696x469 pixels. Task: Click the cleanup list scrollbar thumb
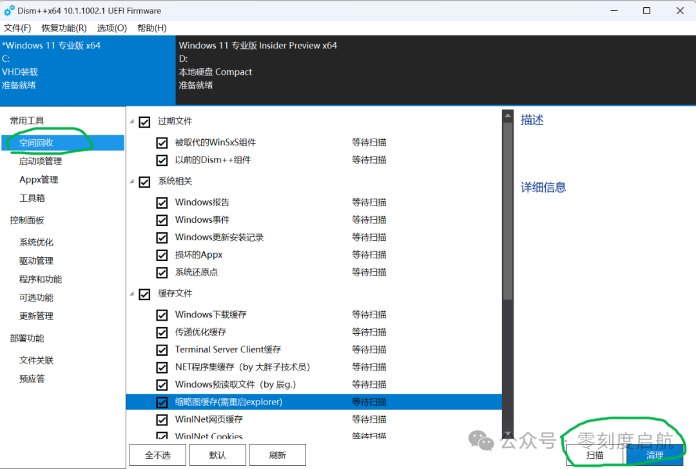508,212
